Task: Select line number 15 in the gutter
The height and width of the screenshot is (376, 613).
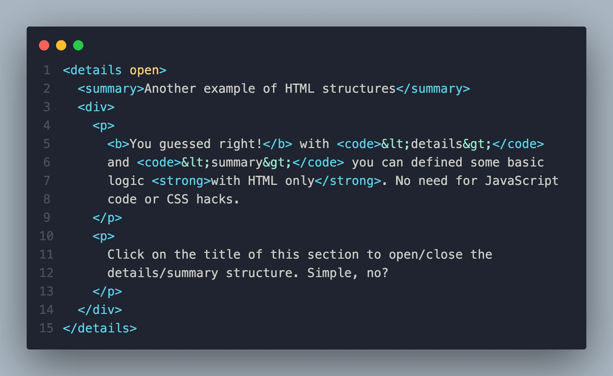Action: point(47,328)
